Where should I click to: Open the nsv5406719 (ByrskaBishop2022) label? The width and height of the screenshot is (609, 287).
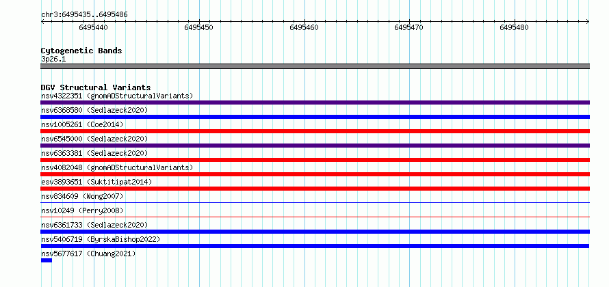(x=101, y=239)
